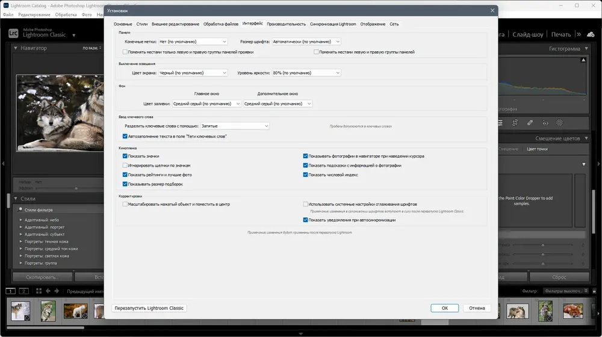
Task: Expand keyword separator "Запятые" dropdown
Action: click(x=235, y=126)
